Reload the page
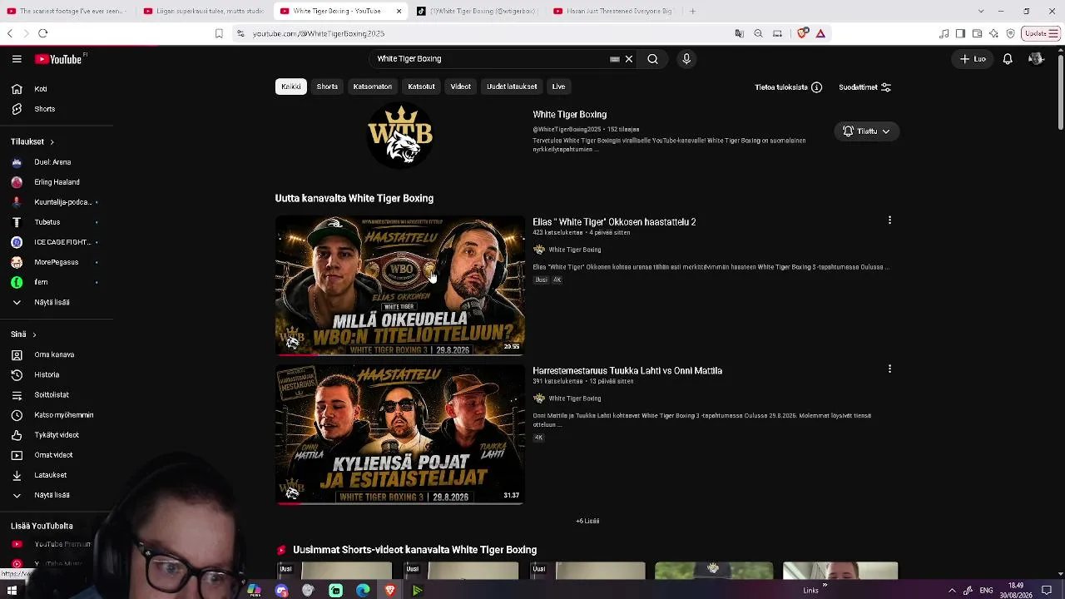Viewport: 1065px width, 599px height. [43, 33]
